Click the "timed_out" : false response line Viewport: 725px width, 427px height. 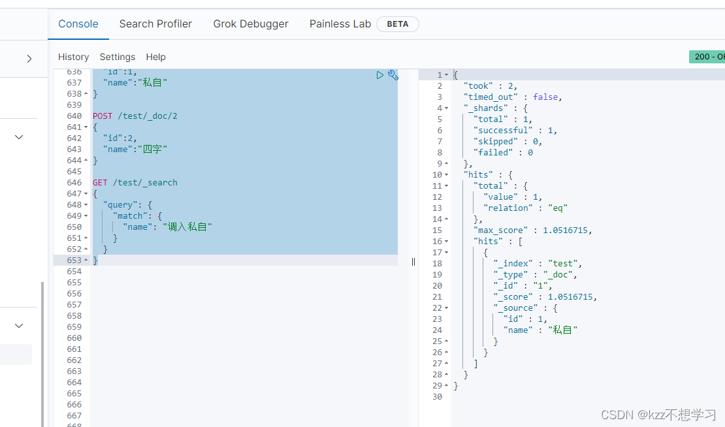513,97
